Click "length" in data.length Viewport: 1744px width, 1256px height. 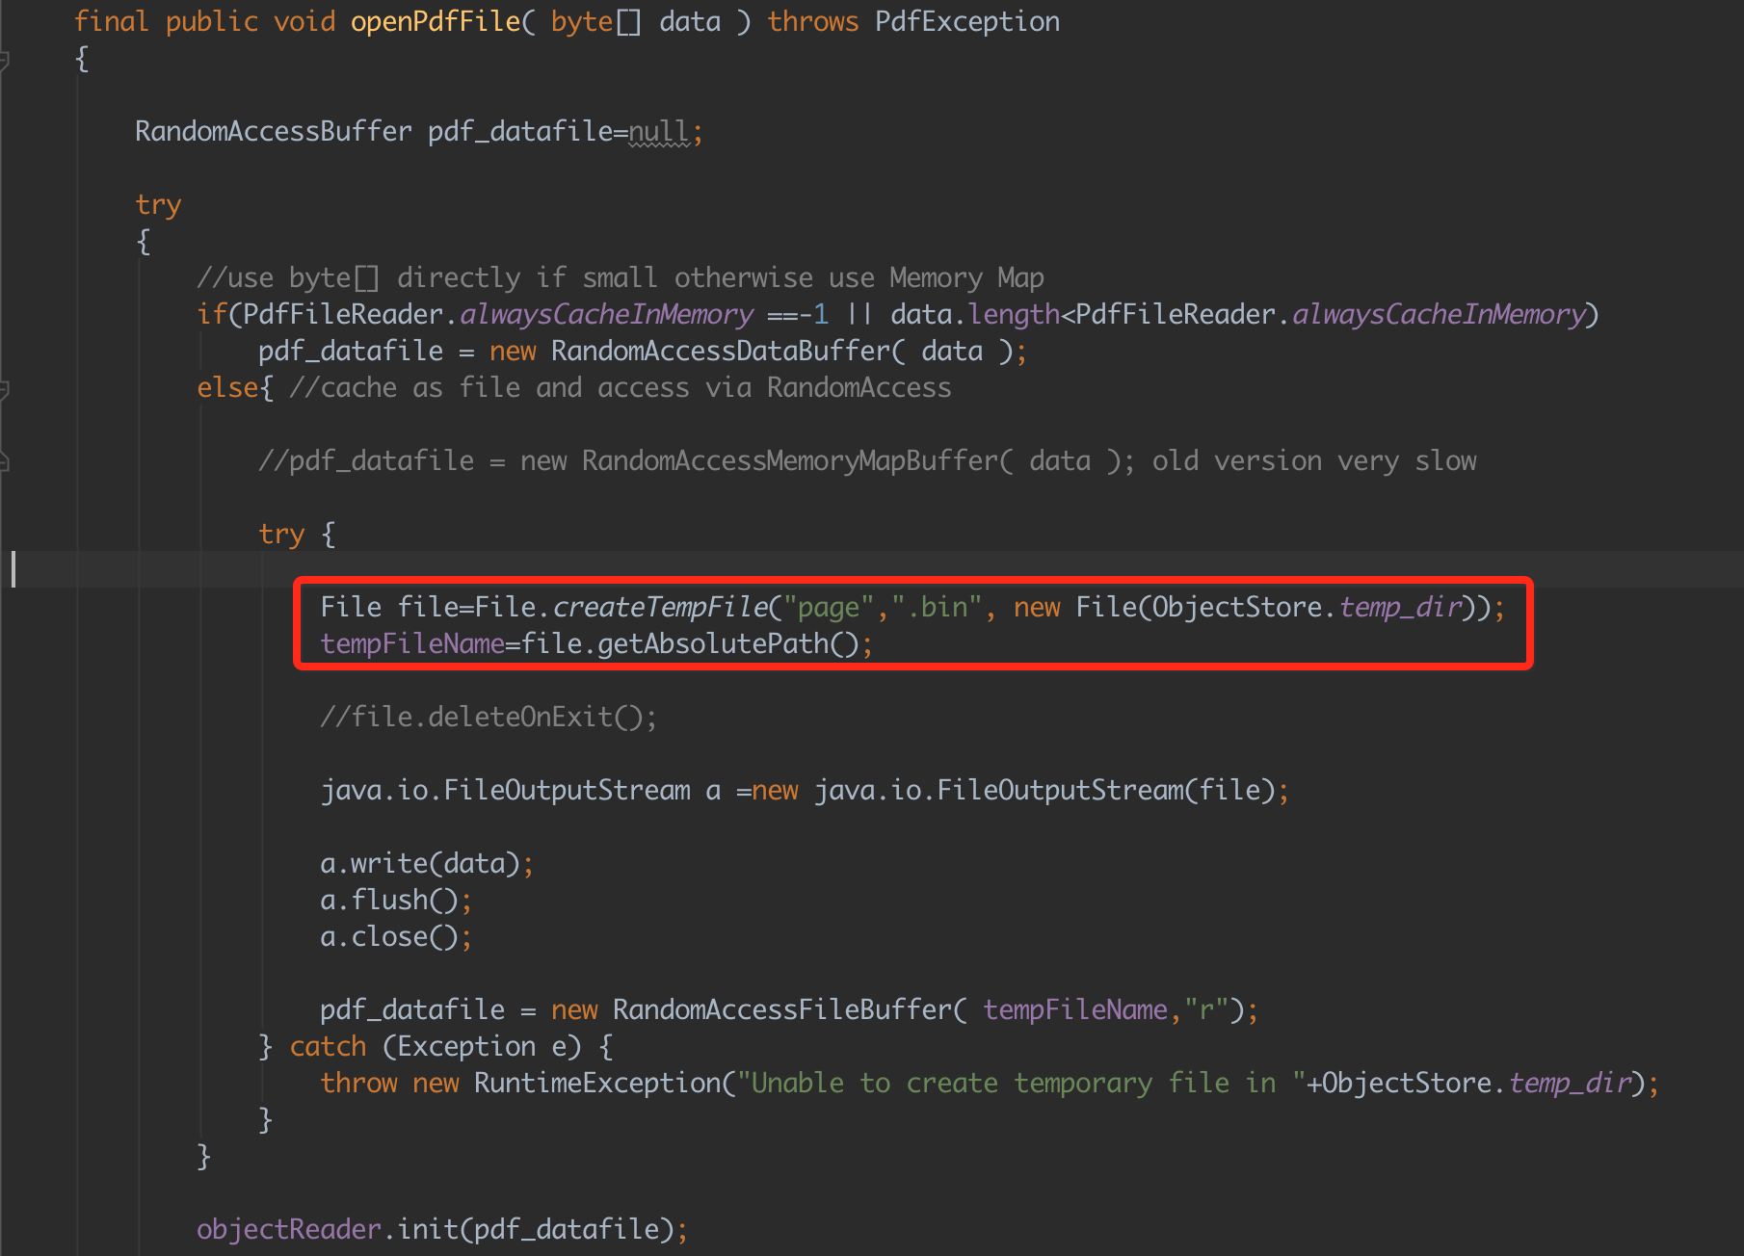tap(1014, 314)
